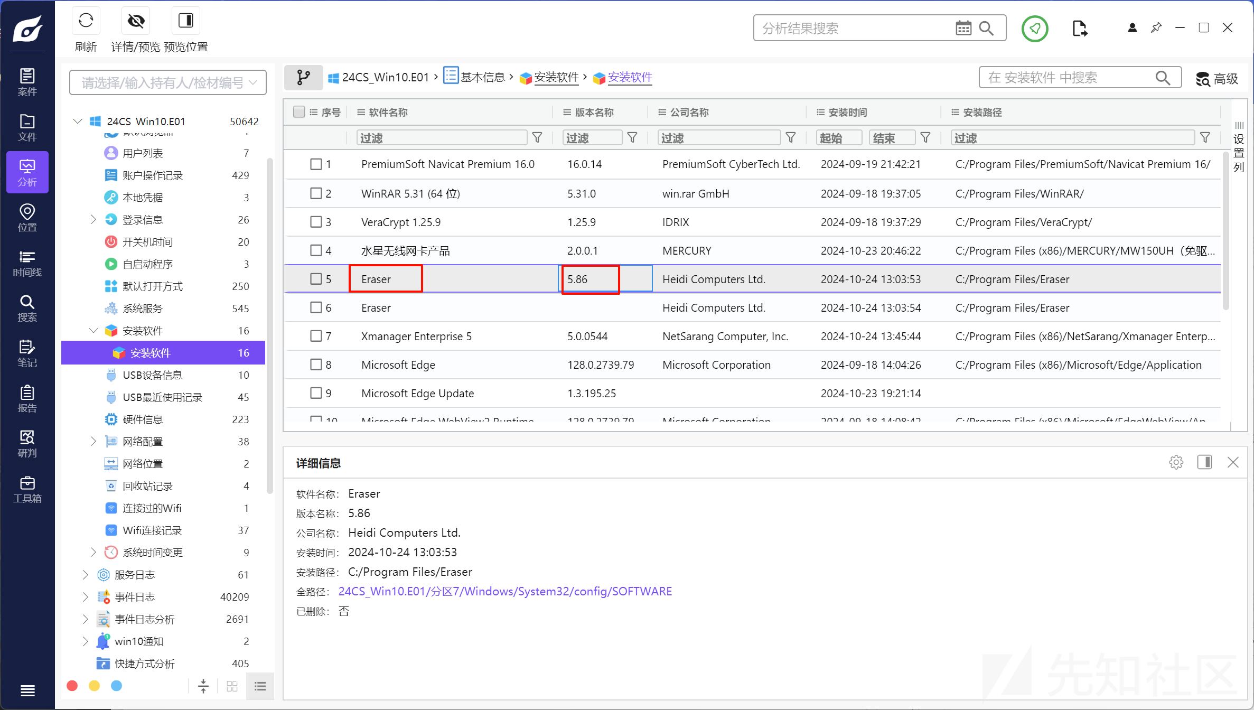Check the row 7 Xmanager Enterprise checkbox
Screen dimensions: 1254x710
coord(316,336)
